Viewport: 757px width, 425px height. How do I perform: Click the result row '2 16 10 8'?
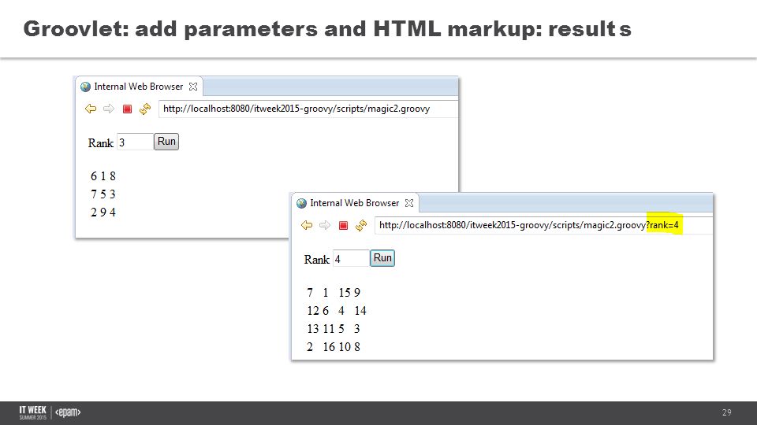tap(334, 347)
